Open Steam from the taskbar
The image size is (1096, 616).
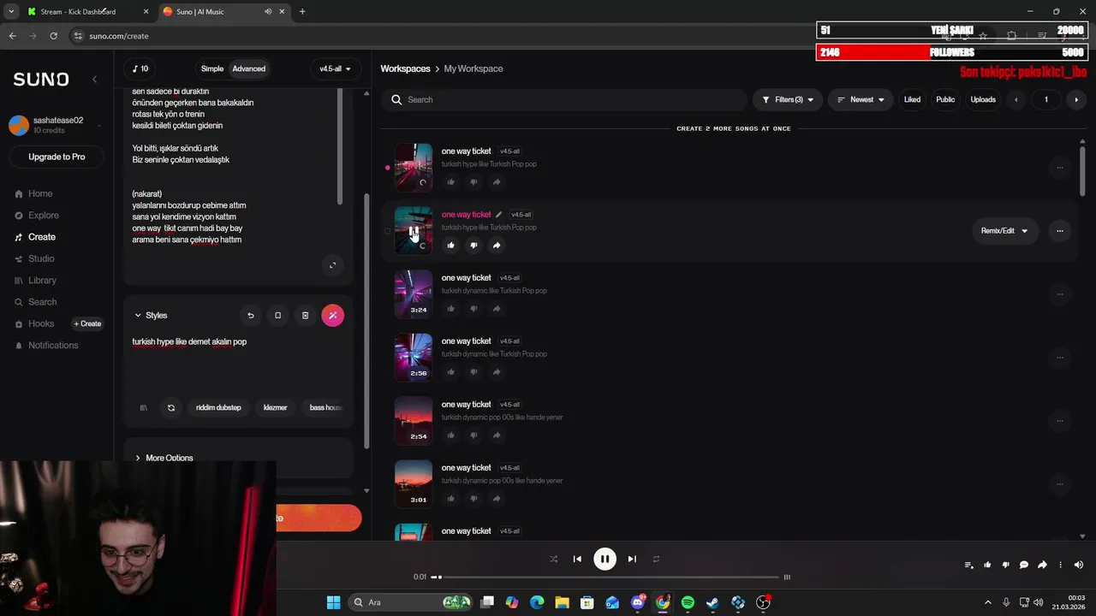(712, 602)
